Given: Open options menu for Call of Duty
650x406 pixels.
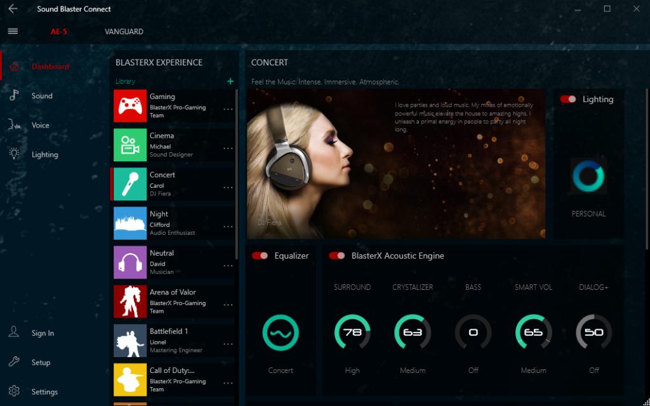Looking at the screenshot, I should (x=228, y=383).
